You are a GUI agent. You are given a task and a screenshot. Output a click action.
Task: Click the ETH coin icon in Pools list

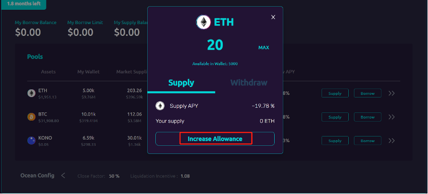(31, 93)
